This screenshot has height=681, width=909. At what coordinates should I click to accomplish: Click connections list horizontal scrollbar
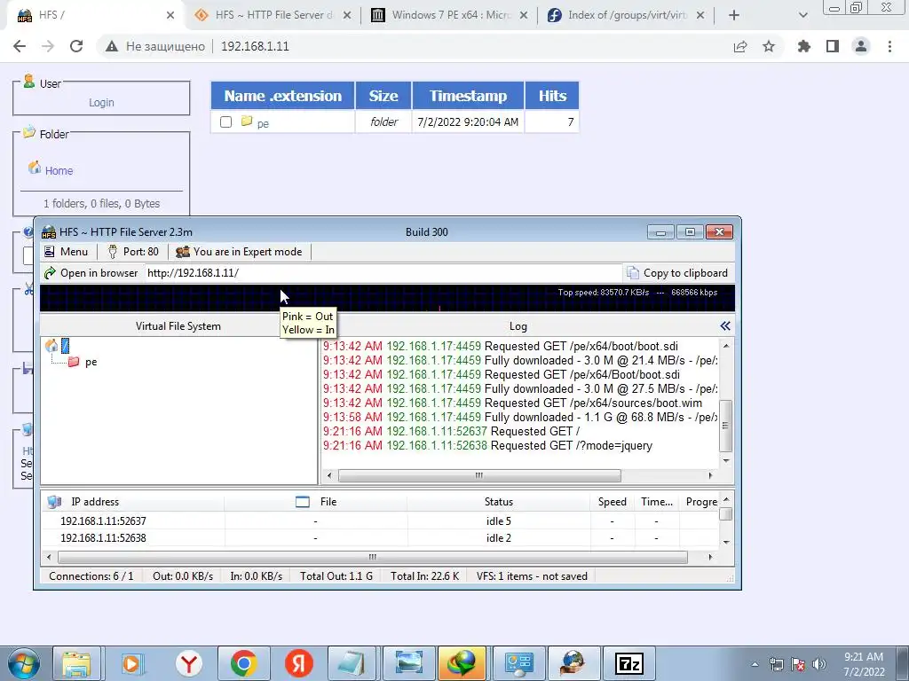pos(372,557)
